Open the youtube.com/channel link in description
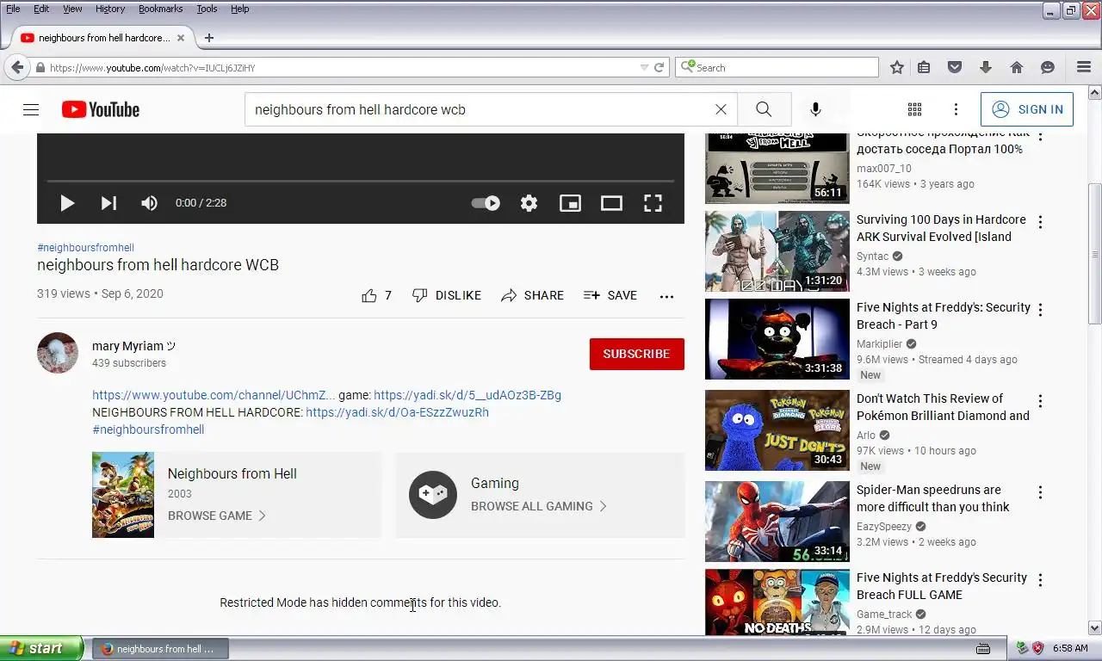This screenshot has height=661, width=1102. (214, 395)
